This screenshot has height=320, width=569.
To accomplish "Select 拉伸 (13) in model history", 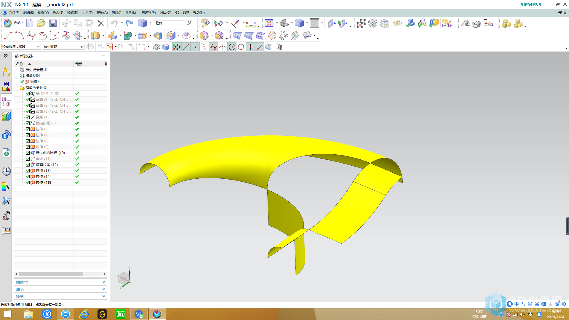I will click(43, 171).
